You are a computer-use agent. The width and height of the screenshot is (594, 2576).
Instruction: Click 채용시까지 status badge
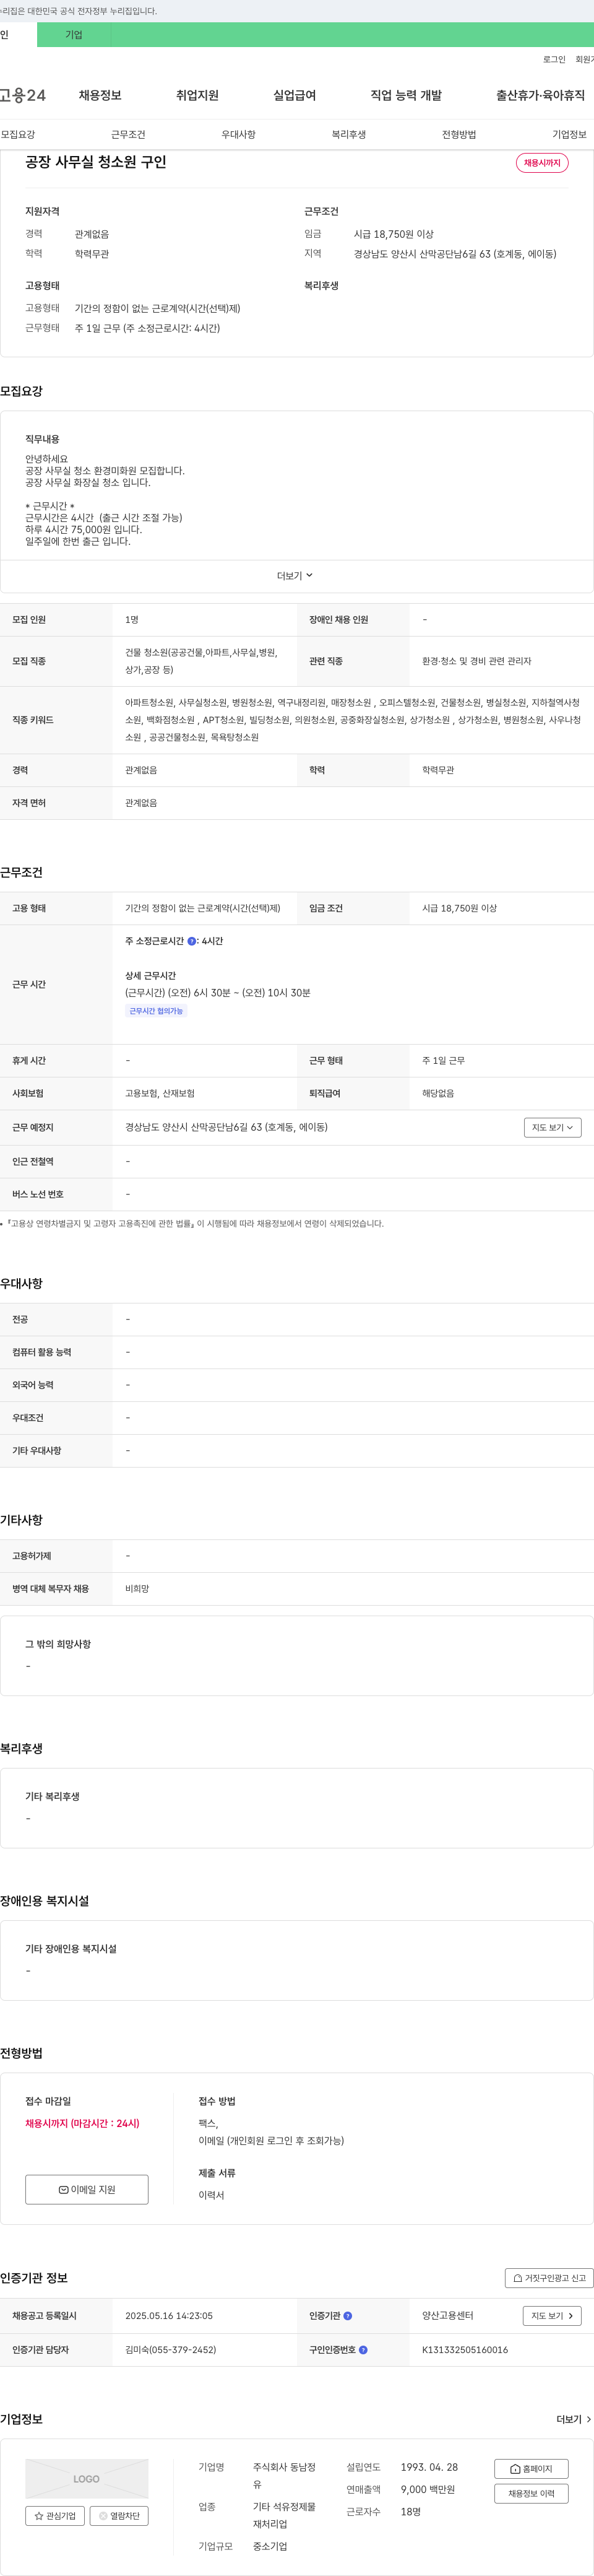coord(542,163)
